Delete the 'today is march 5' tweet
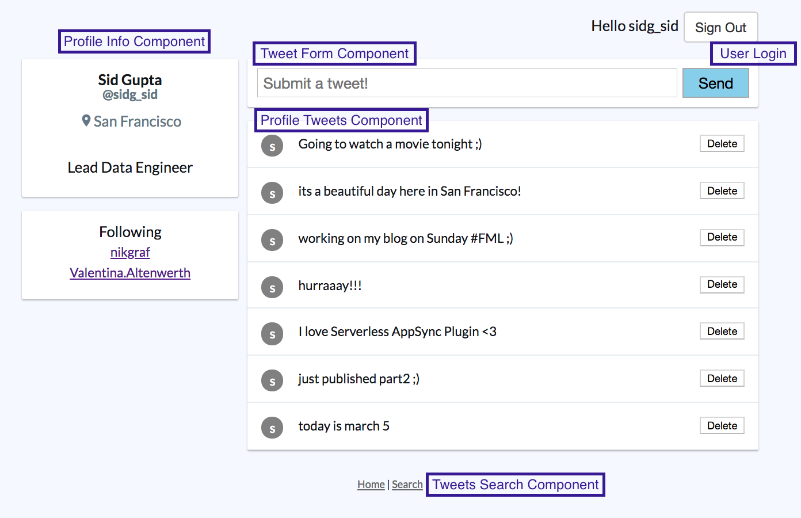Screen dimensions: 801x518 pos(722,425)
